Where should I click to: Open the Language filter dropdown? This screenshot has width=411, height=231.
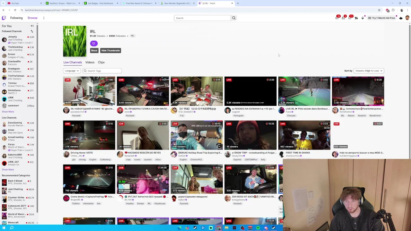(72, 71)
